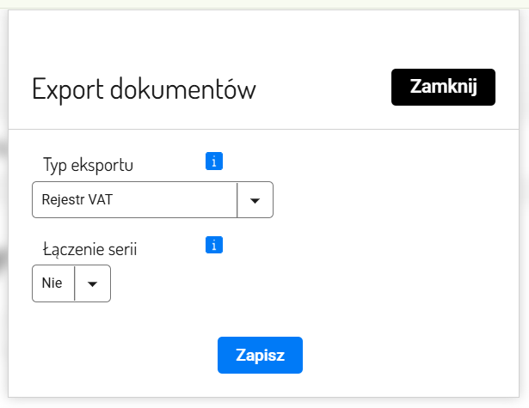
Task: Click the black Zamknij button
Action: click(443, 87)
